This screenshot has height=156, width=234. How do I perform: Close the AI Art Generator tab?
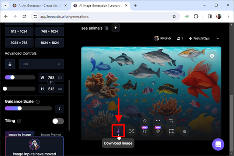66,5
